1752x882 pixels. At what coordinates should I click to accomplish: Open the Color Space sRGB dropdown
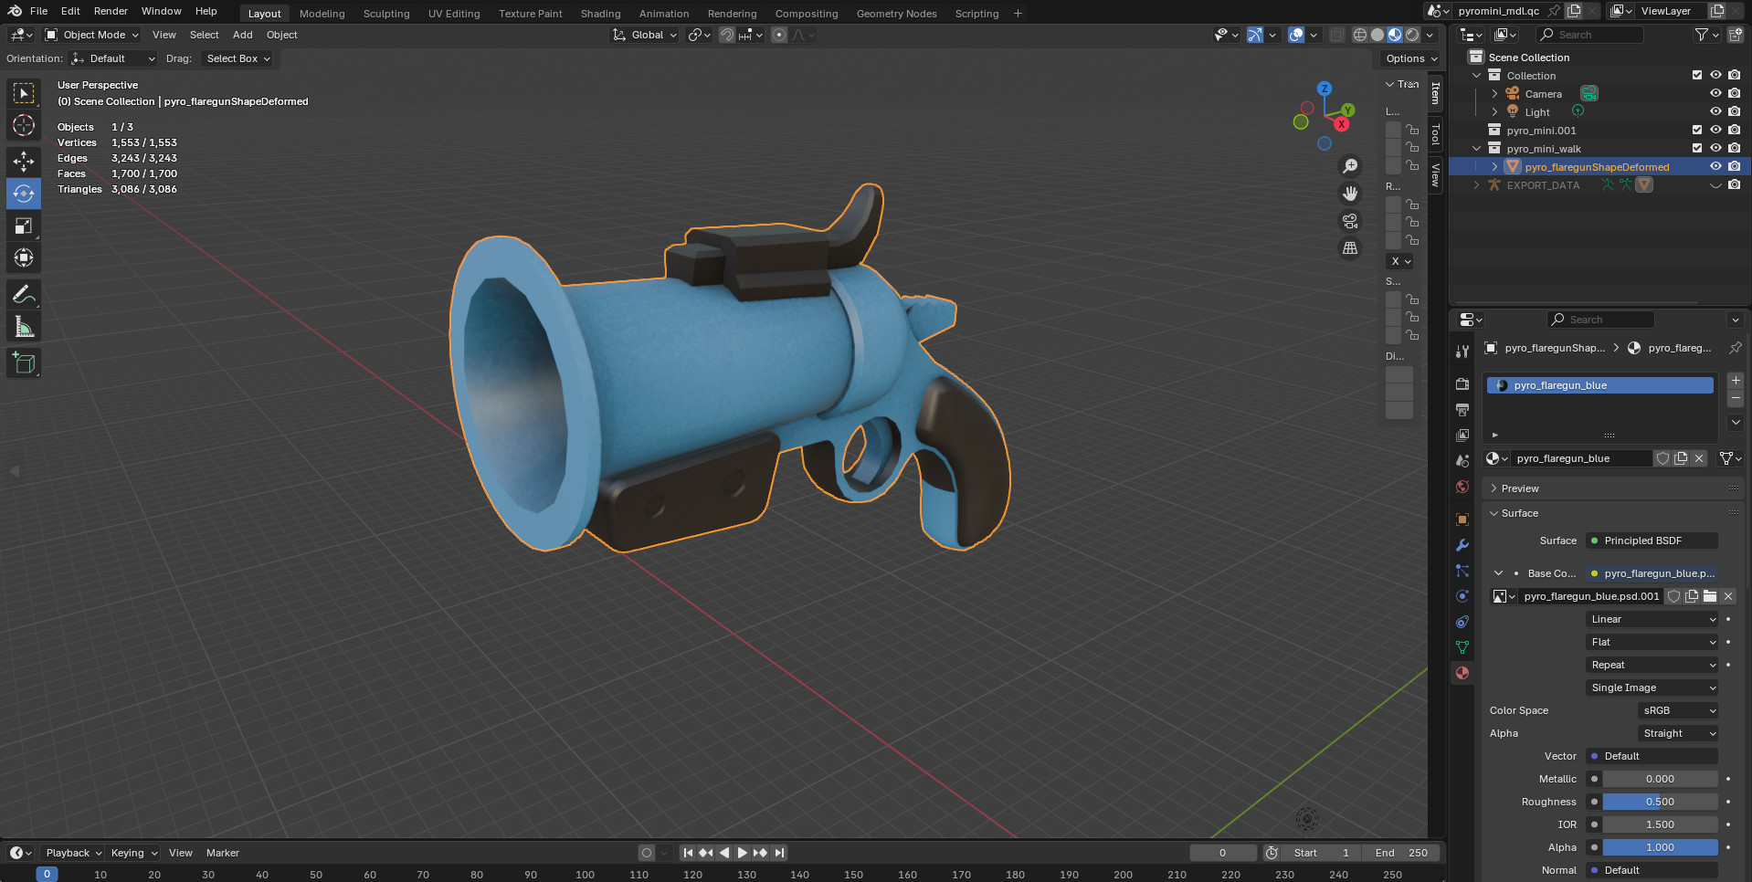(x=1679, y=710)
